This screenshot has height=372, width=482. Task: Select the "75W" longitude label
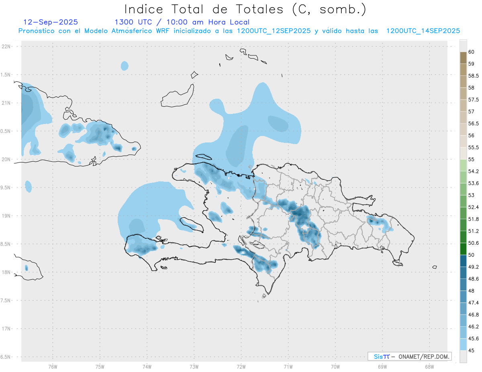(x=100, y=367)
